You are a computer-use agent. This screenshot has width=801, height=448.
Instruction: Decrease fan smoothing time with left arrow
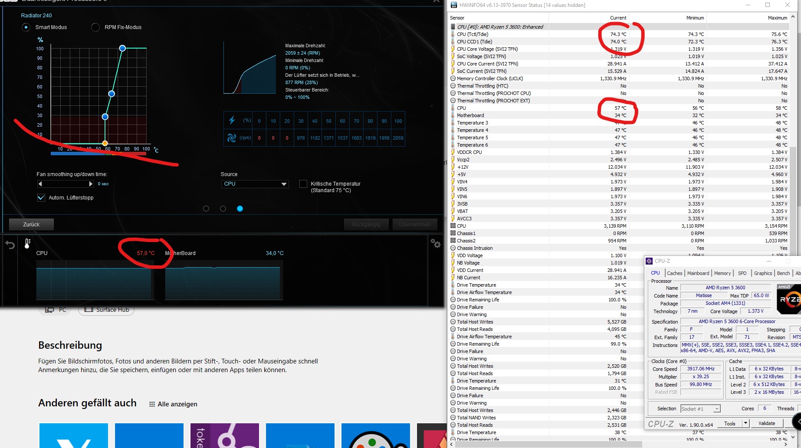(x=40, y=184)
